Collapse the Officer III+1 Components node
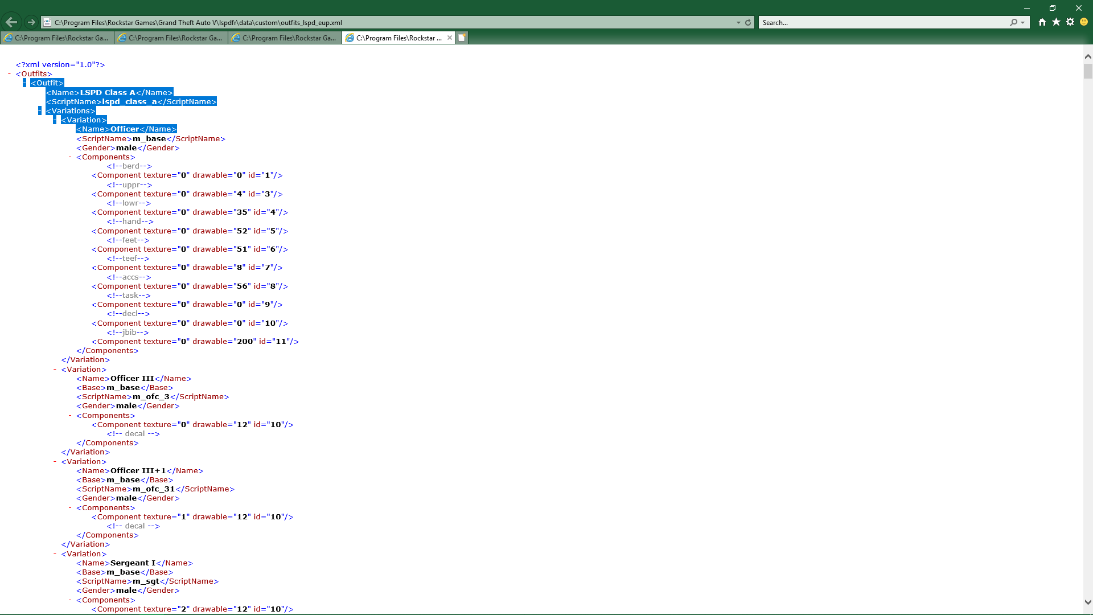Viewport: 1093px width, 615px height. [70, 508]
